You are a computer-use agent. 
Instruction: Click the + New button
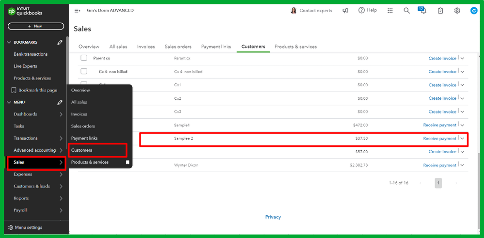tap(36, 26)
